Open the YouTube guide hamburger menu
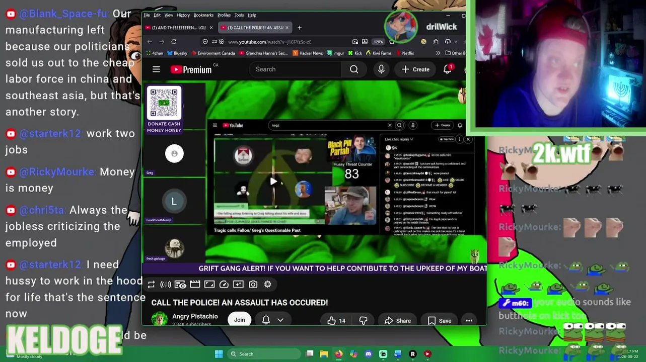Image resolution: width=646 pixels, height=362 pixels. [156, 69]
